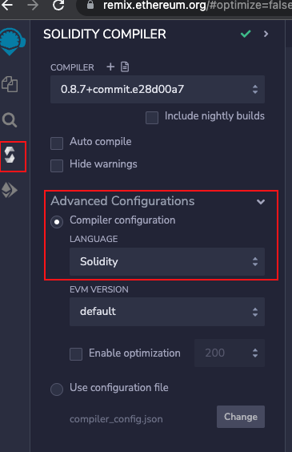Check the Hide warnings box
This screenshot has height=452, width=292.
click(x=57, y=166)
